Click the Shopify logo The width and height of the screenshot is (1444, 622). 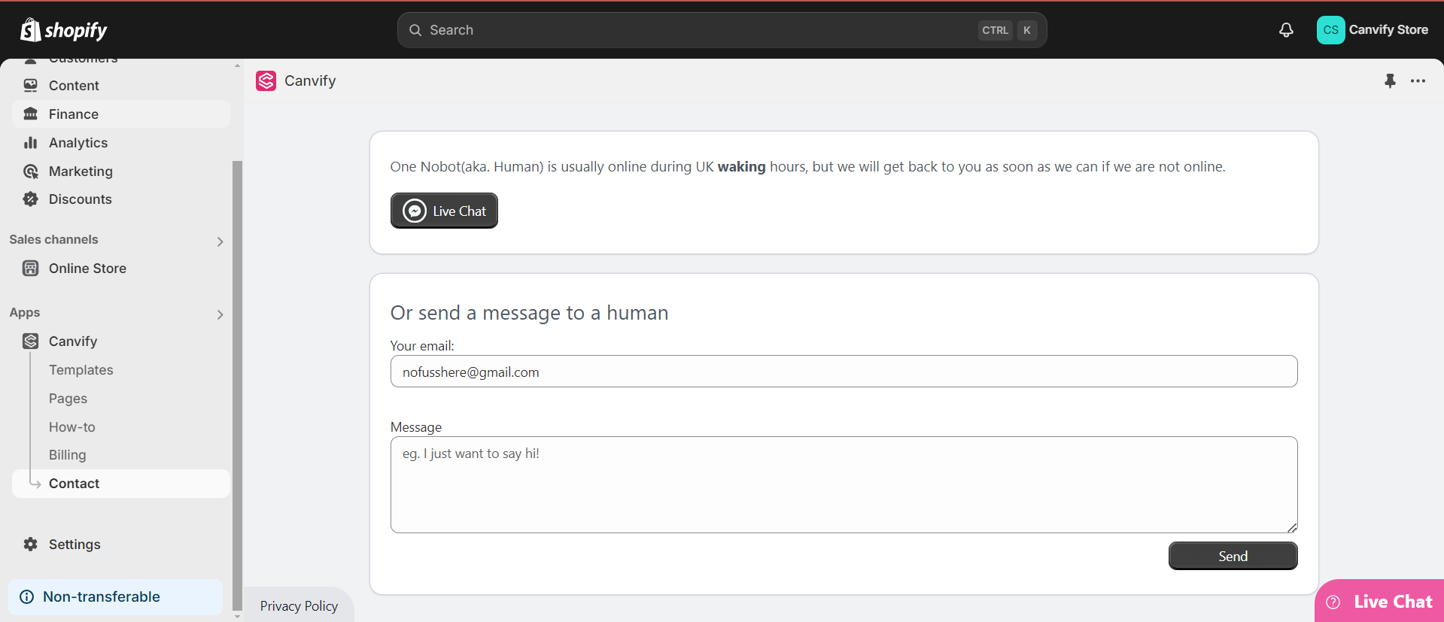pyautogui.click(x=64, y=30)
